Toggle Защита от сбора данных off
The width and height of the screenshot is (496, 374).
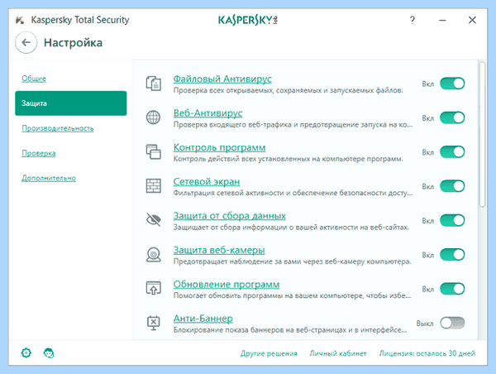[x=452, y=220]
